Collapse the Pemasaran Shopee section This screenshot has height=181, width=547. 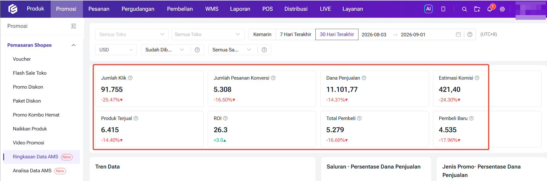[74, 45]
